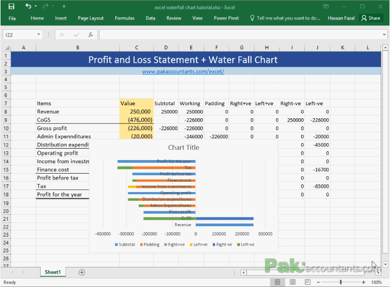The width and height of the screenshot is (390, 287).
Task: Select the Left-ve value -65000 cell
Action: (x=317, y=186)
